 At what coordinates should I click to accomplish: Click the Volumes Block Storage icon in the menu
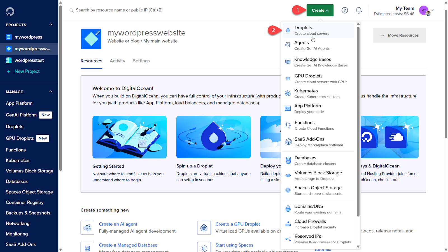288,175
